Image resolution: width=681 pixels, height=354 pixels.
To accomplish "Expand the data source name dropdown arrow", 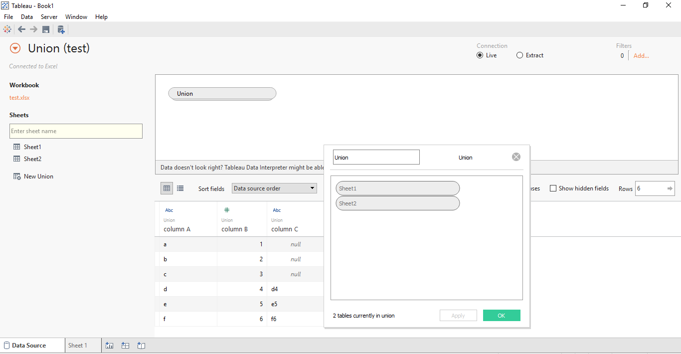I will (x=15, y=48).
